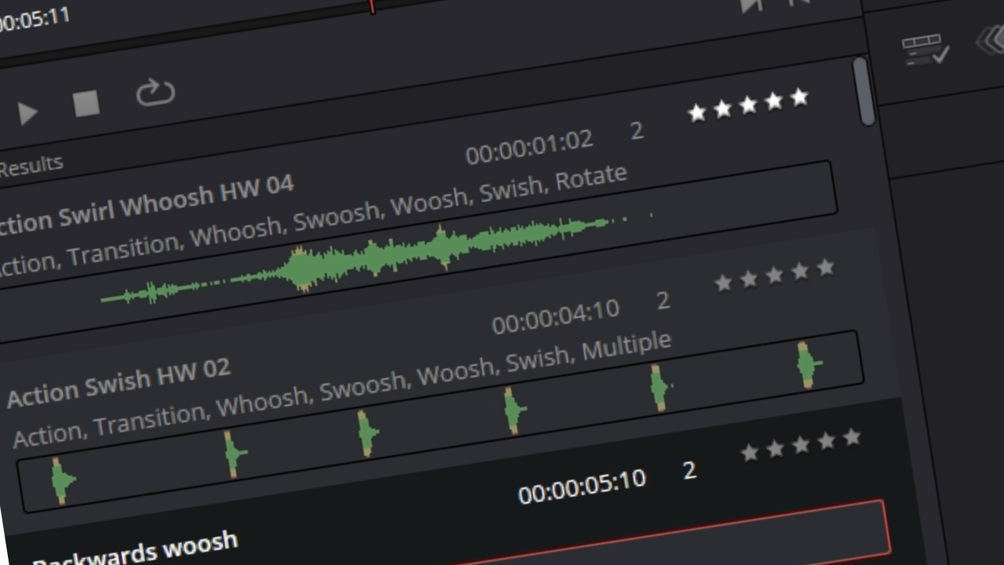
Task: Click the waveform of Action Swish HW 02
Action: pyautogui.click(x=441, y=421)
